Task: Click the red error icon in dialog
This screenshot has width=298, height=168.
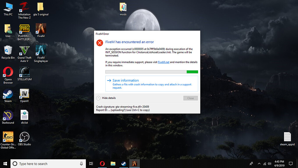Action: [x=100, y=43]
